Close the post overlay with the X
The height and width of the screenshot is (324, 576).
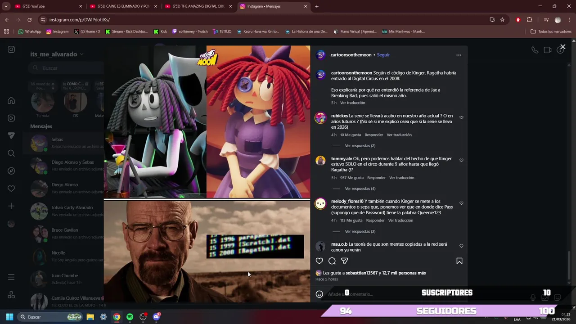[562, 47]
